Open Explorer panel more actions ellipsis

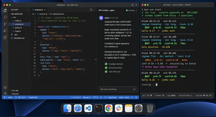(x=28, y=10)
